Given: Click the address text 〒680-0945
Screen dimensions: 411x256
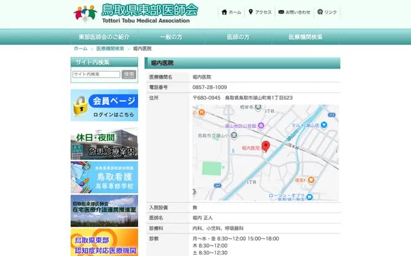Looking at the screenshot, I should pos(207,98).
